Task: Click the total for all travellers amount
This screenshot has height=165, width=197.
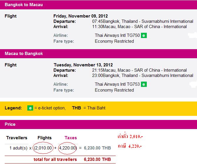Action: 97,159
